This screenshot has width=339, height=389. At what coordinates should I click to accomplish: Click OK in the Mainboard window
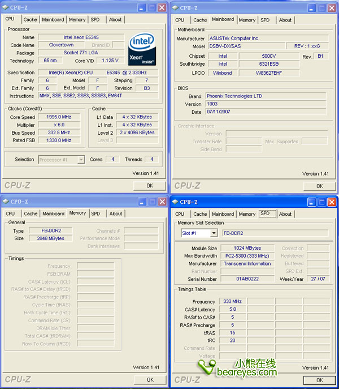319,186
